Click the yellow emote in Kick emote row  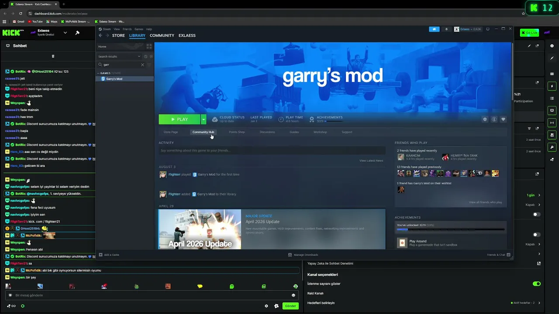[200, 287]
